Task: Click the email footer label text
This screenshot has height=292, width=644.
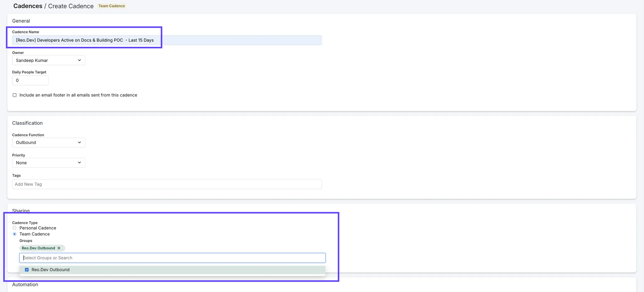Action: [78, 95]
